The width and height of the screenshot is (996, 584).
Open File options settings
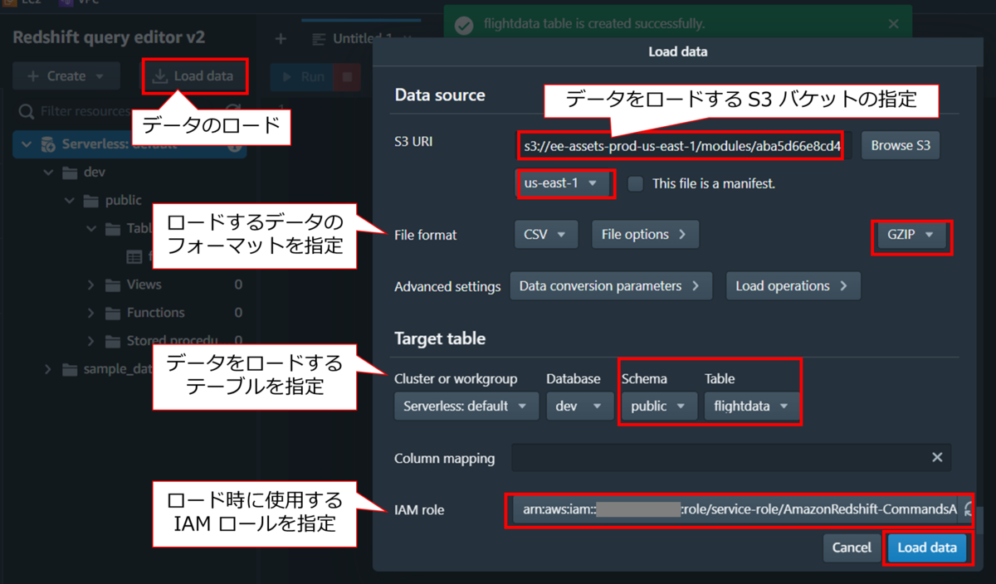(x=645, y=235)
